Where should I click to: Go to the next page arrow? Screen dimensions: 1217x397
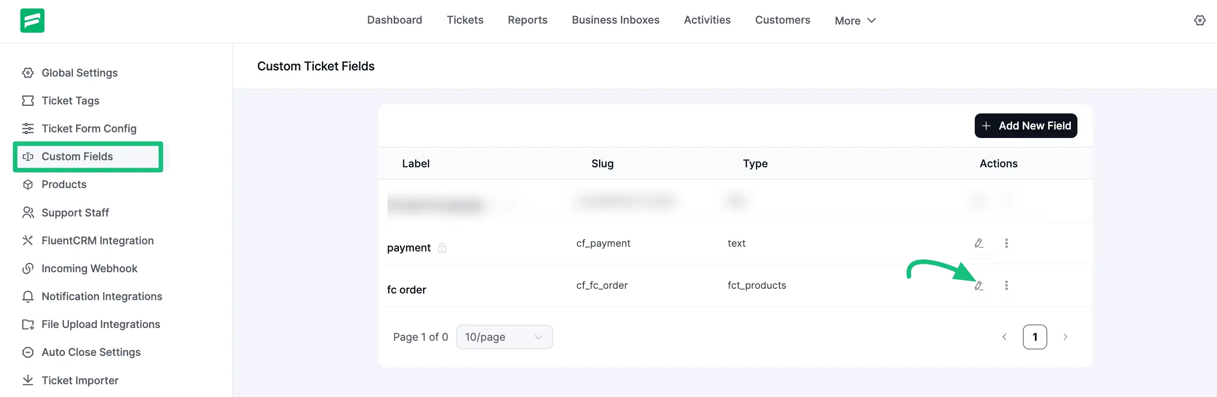coord(1065,337)
